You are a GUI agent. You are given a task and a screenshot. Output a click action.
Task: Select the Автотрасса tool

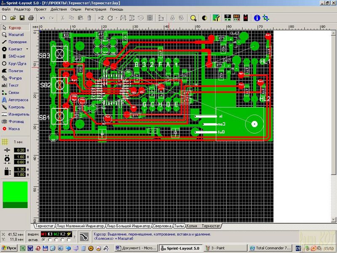coord(15,100)
